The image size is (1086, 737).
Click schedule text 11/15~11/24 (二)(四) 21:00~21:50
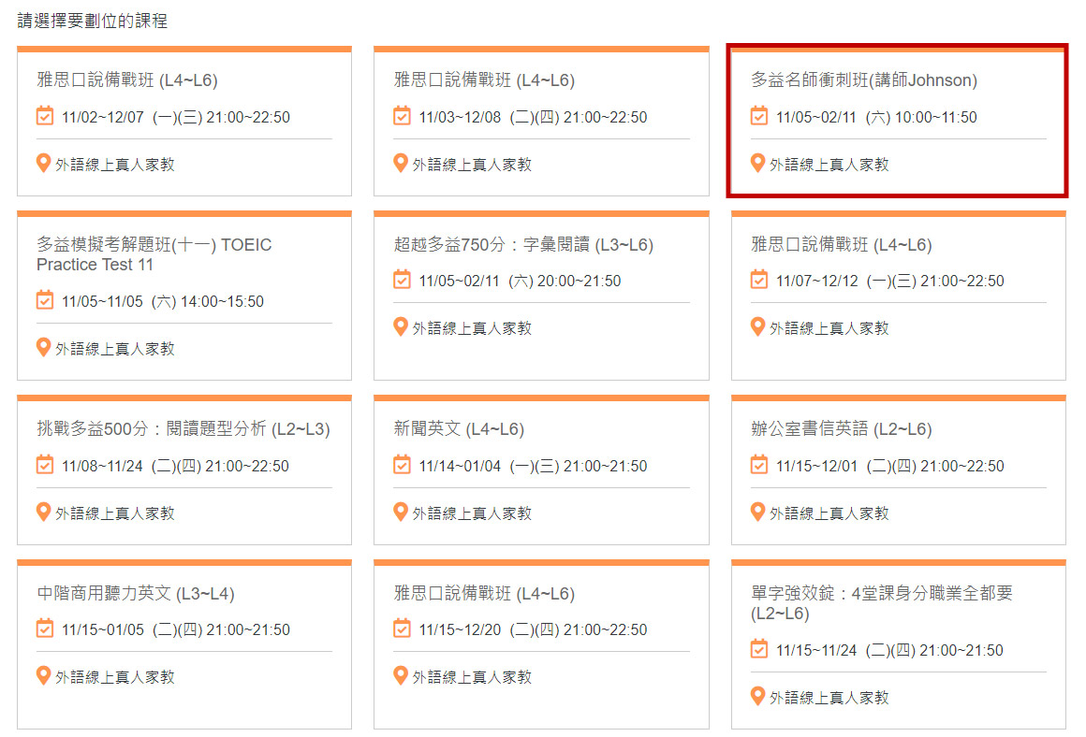(x=889, y=651)
